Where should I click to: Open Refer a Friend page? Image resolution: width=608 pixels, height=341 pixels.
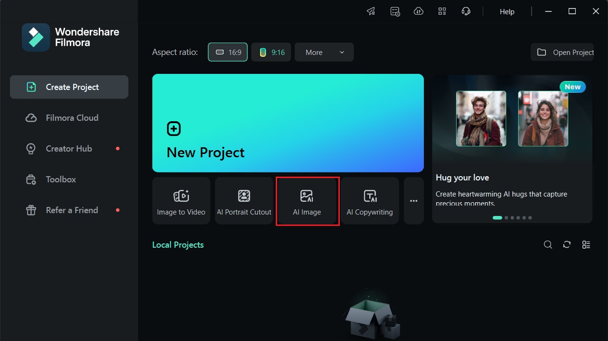[x=69, y=210]
